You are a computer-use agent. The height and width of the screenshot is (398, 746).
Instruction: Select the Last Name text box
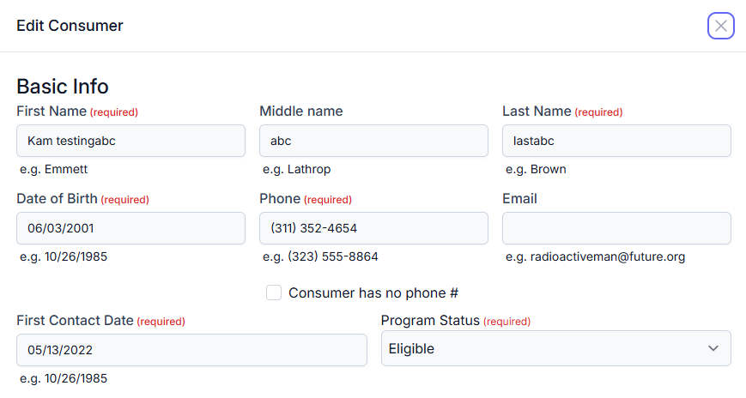click(616, 141)
